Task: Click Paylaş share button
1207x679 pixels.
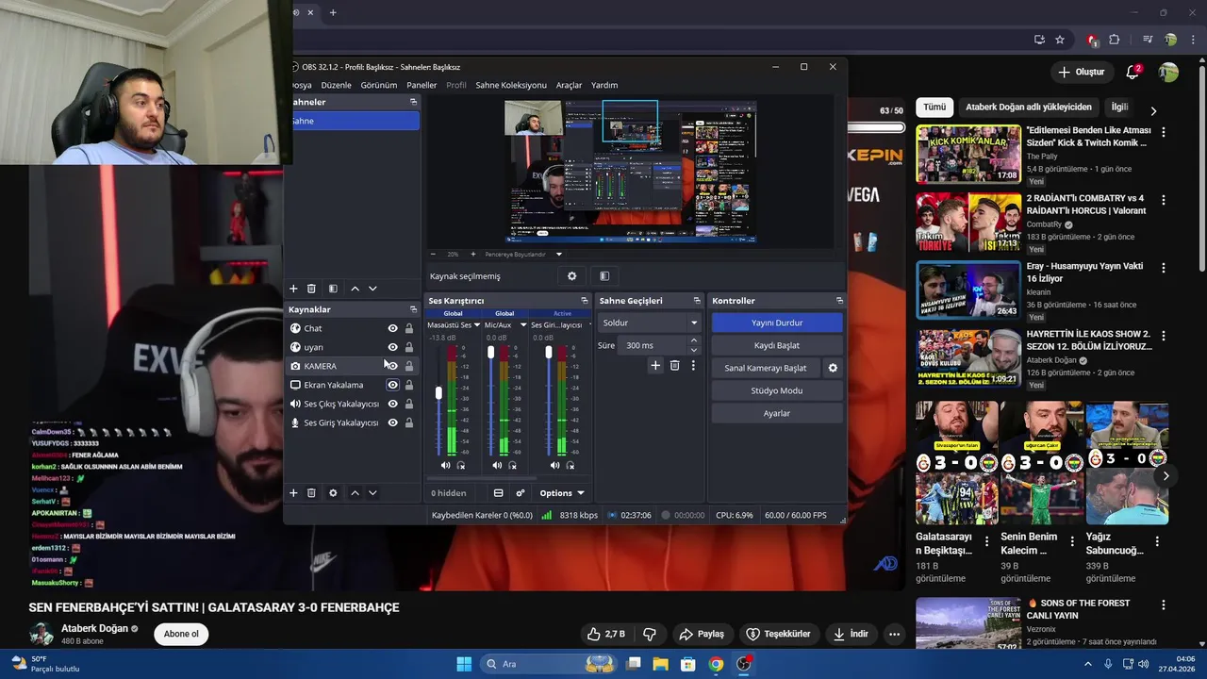Action: tap(702, 634)
